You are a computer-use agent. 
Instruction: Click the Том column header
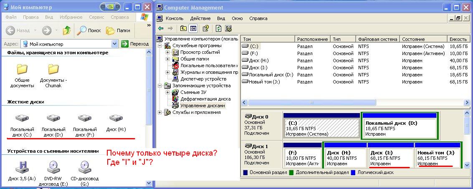(268, 39)
